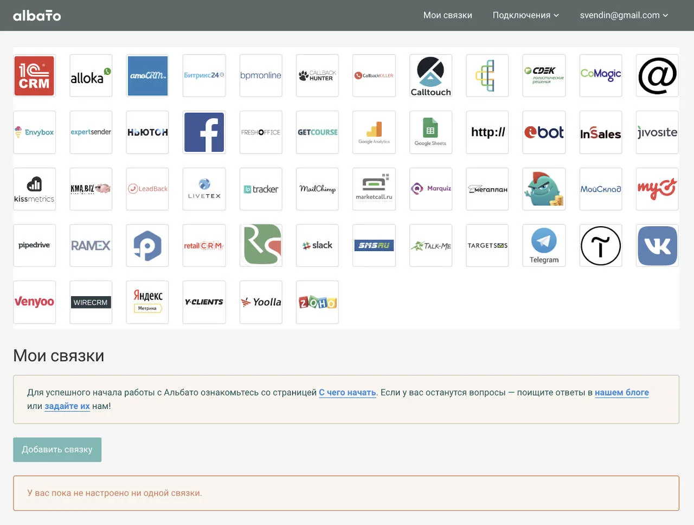The image size is (694, 525).
Task: Choose the Bitrix24 integration tile
Action: coord(204,75)
